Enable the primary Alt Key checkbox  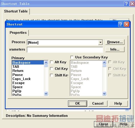click(51, 62)
